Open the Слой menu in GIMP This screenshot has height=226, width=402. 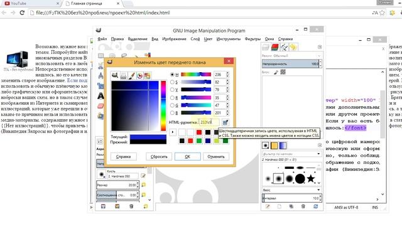(195, 39)
